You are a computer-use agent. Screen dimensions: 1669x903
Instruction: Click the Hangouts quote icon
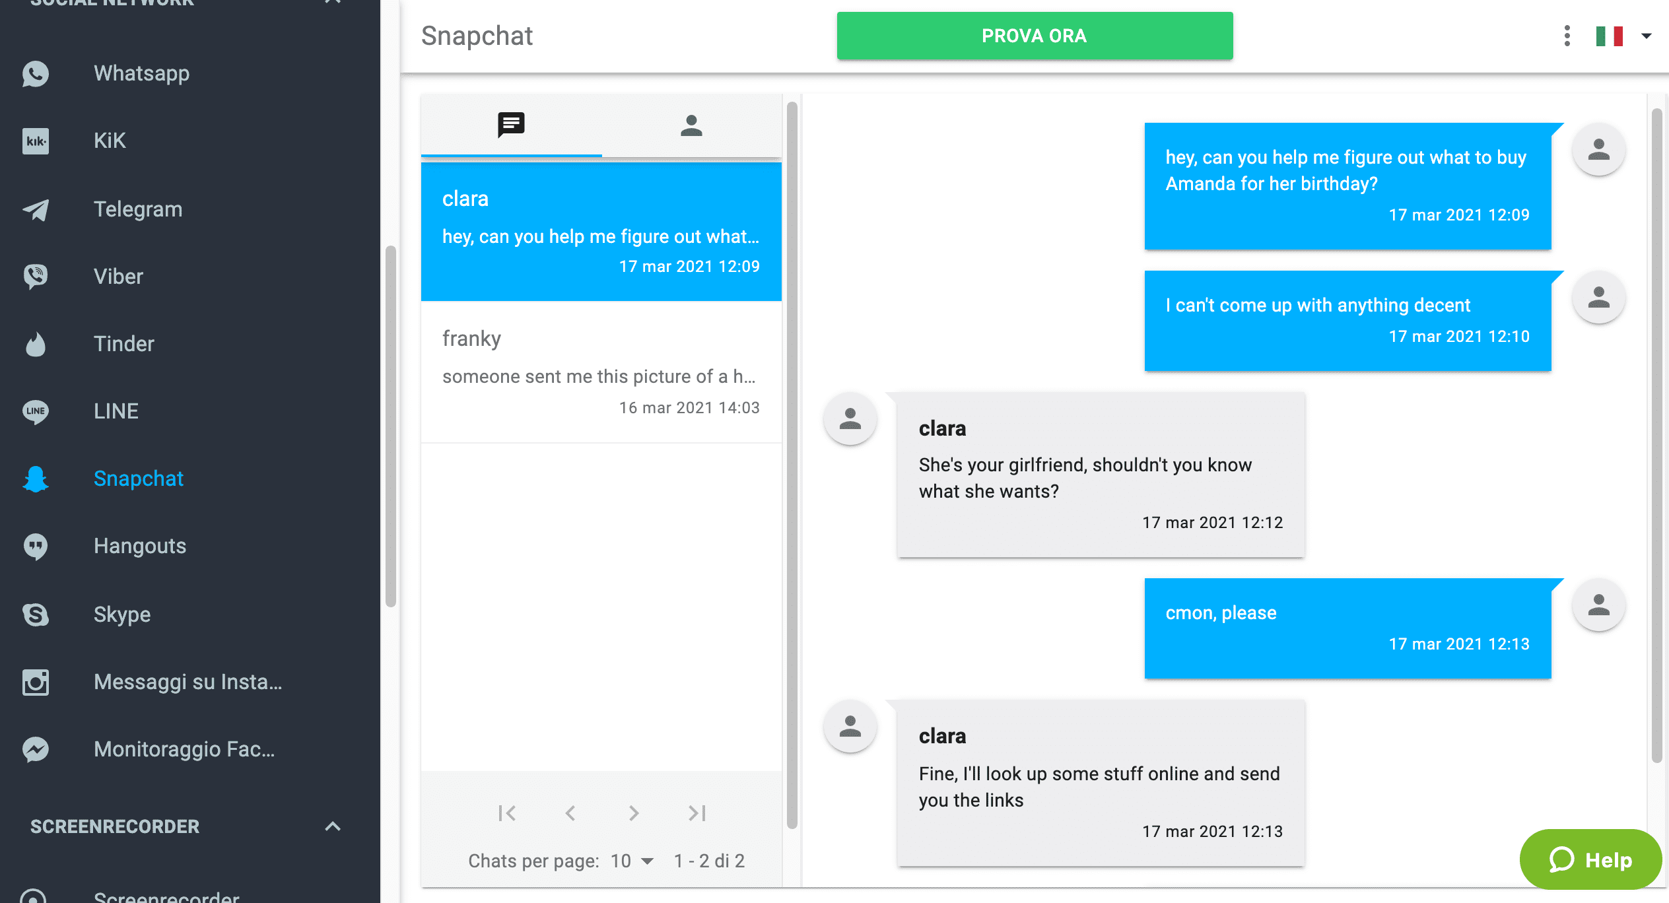pyautogui.click(x=36, y=546)
